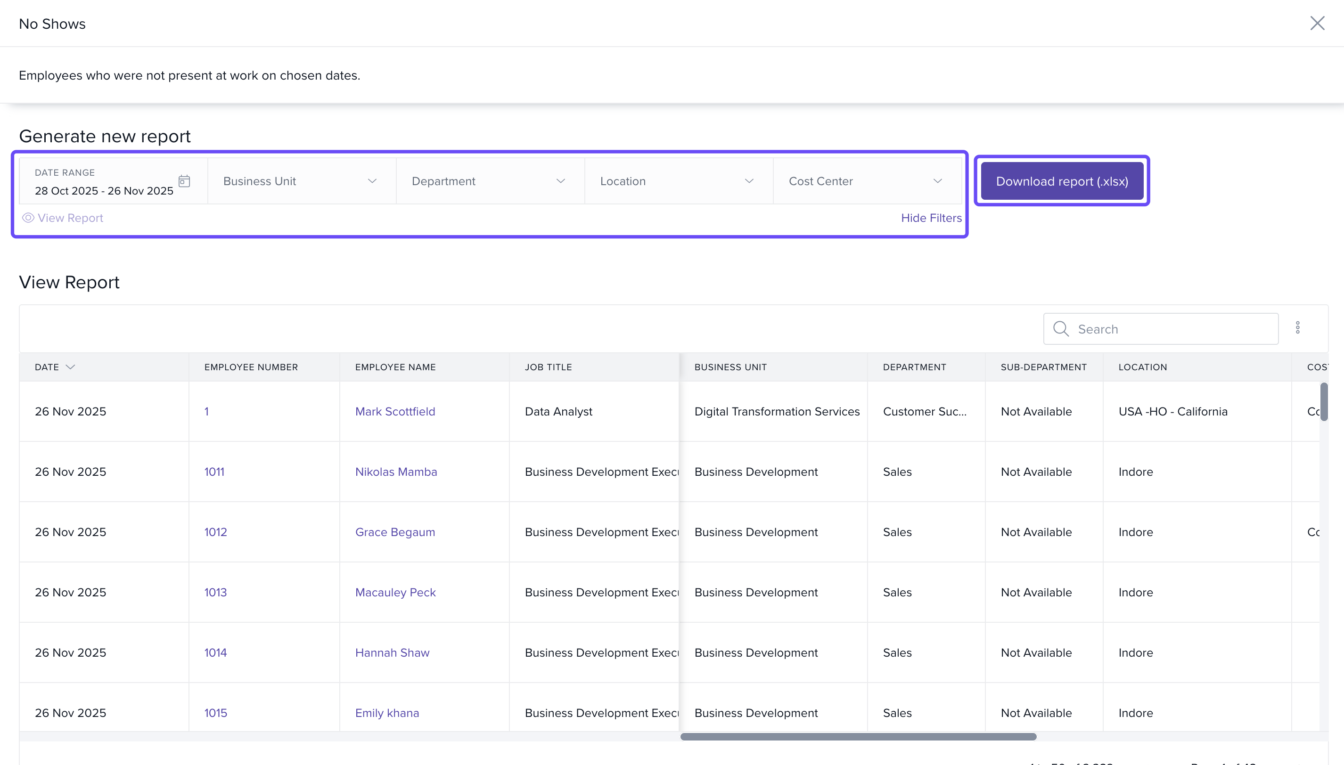
Task: Click the Employee Name column header
Action: tap(395, 367)
